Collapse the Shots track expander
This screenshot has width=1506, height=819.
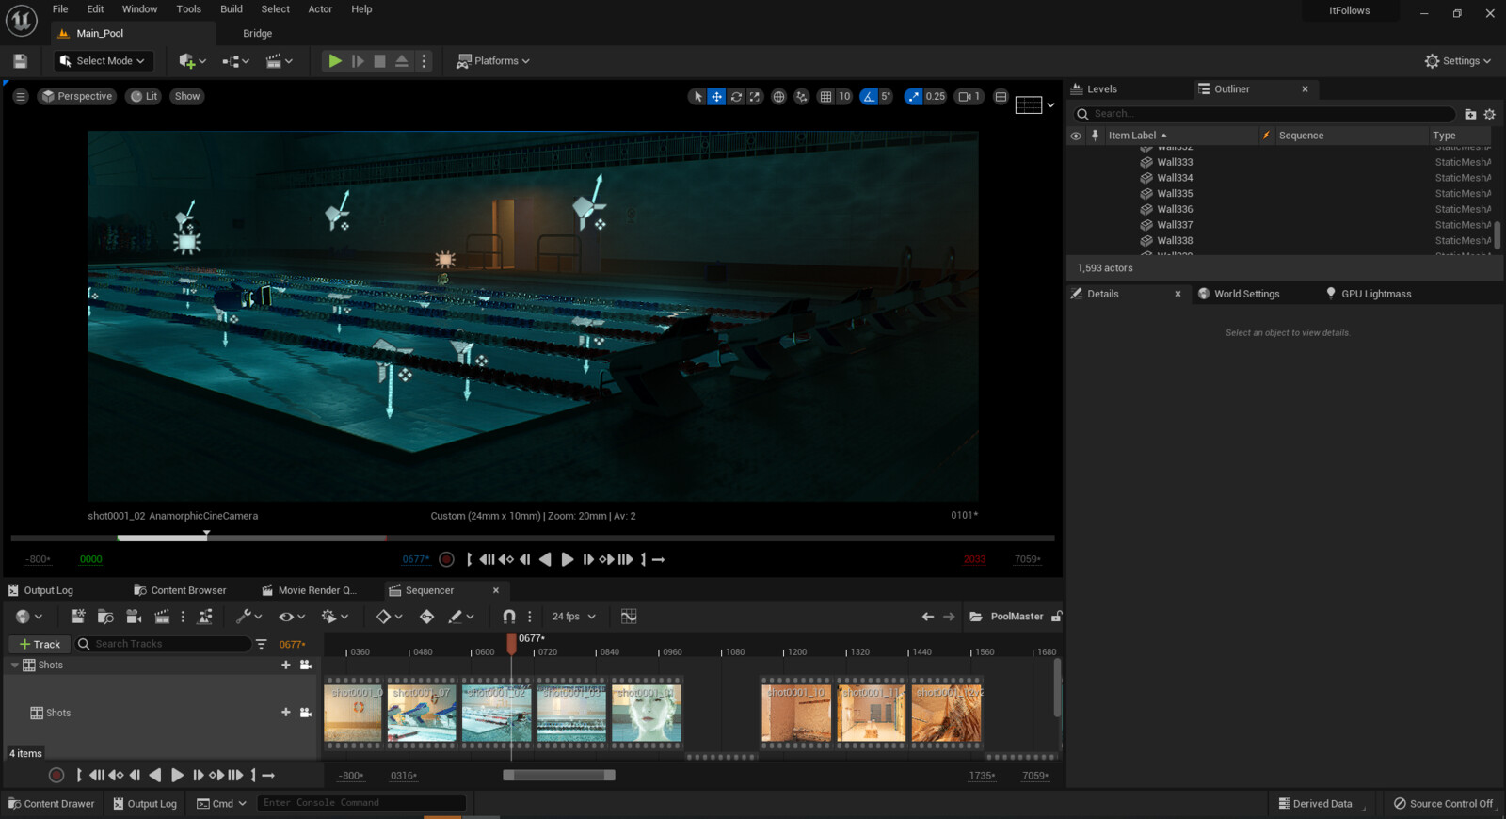(14, 665)
